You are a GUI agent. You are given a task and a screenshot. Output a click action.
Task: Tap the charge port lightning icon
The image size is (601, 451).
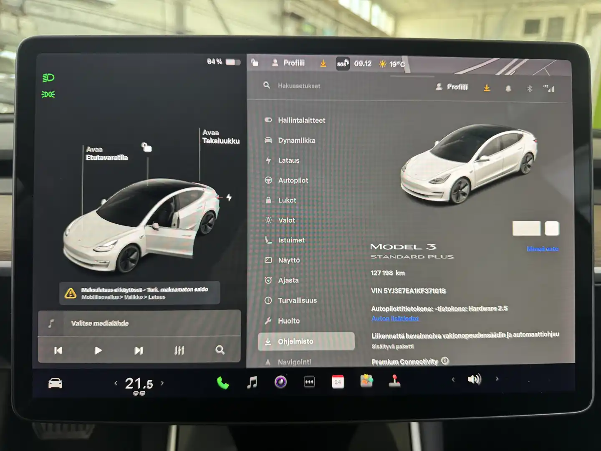point(229,197)
